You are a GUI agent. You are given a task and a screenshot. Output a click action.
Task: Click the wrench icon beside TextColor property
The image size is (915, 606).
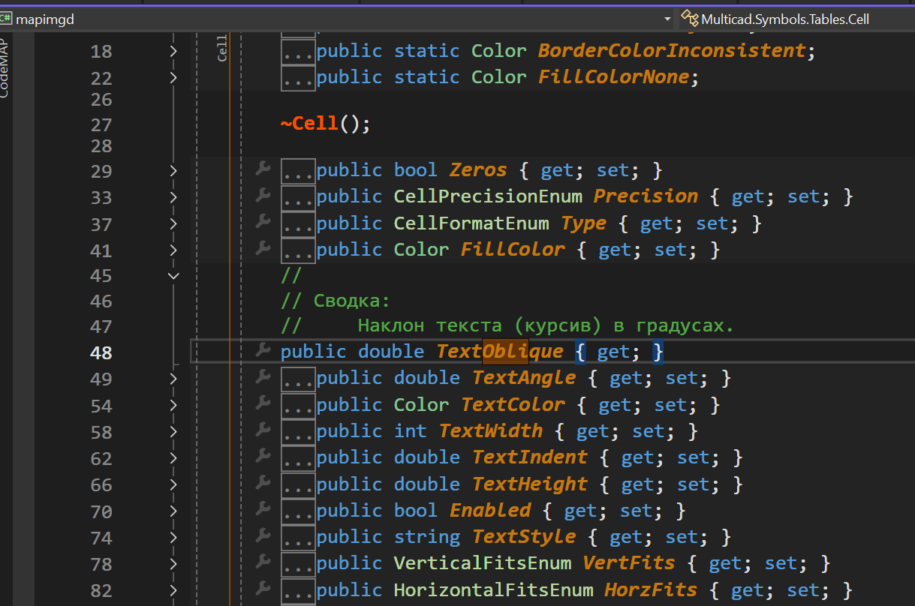263,404
